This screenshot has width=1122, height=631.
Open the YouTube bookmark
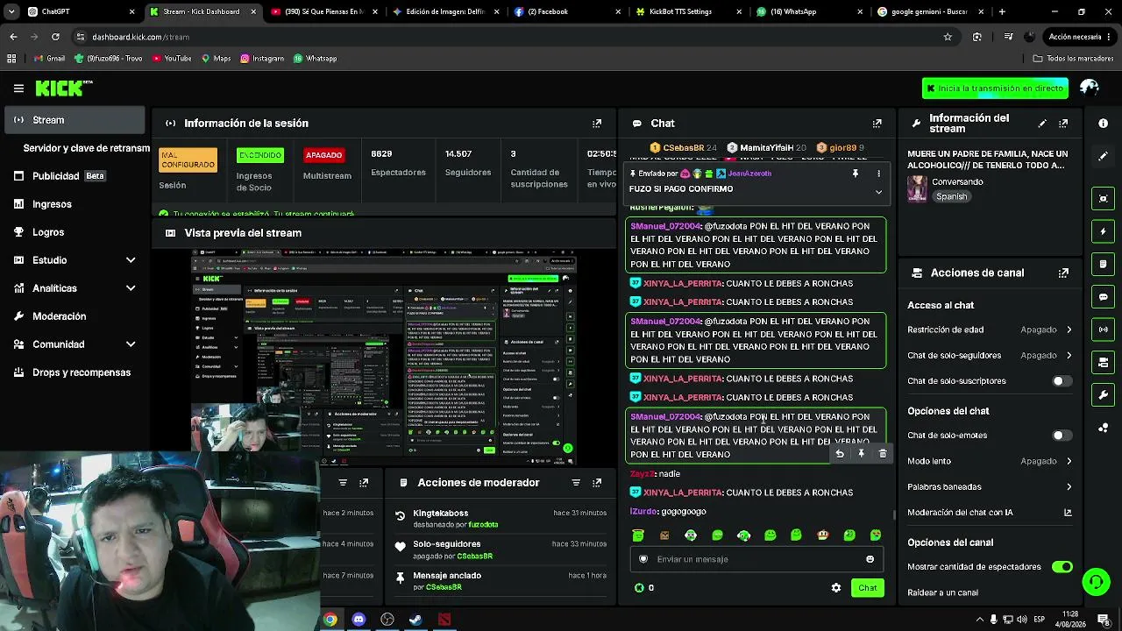(x=172, y=59)
